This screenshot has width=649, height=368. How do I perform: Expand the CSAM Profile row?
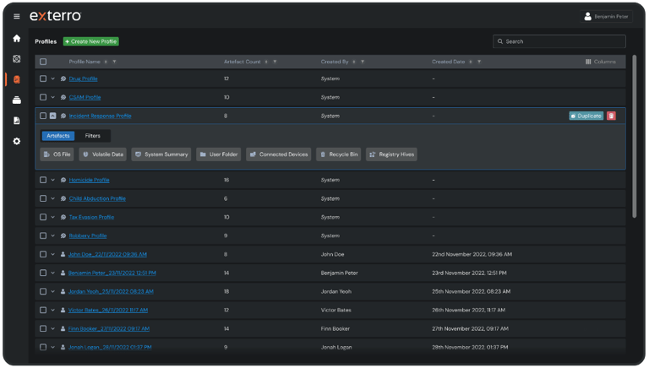click(x=52, y=97)
